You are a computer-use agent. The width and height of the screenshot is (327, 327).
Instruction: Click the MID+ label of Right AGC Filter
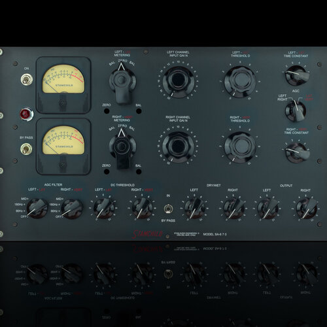pos(60,199)
